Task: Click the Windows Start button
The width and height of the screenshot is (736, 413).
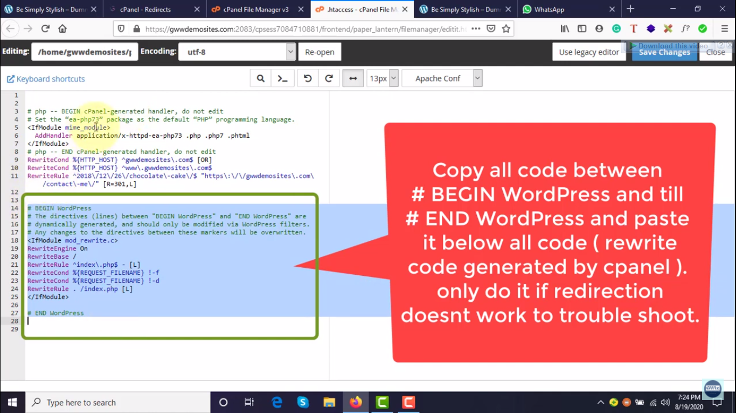Action: point(12,402)
